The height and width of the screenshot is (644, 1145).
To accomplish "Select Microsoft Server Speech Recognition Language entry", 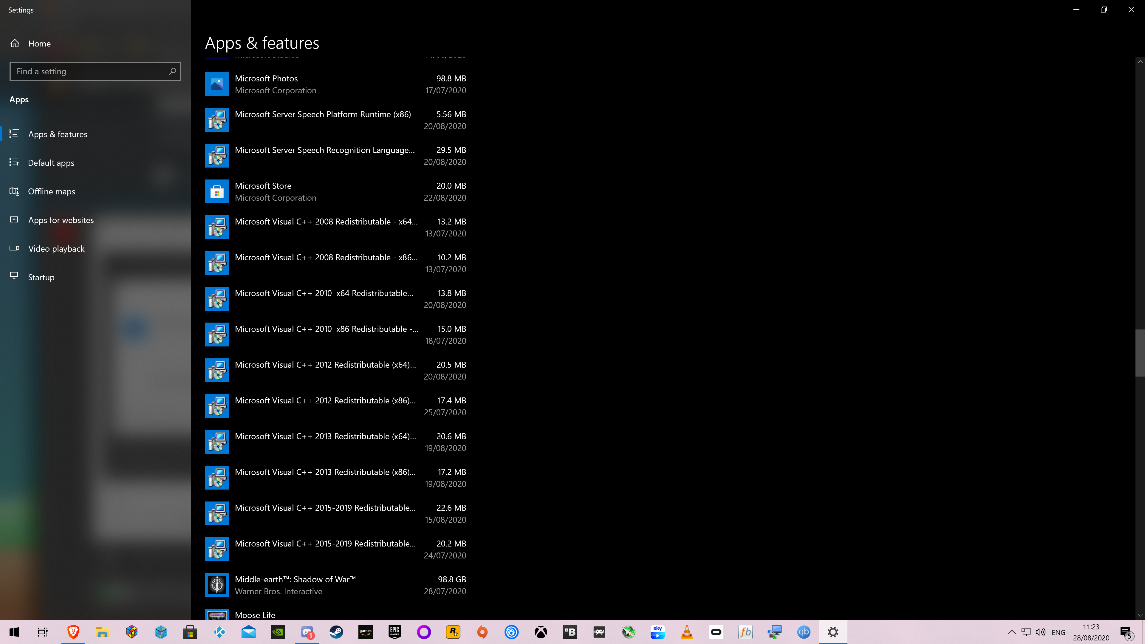I will point(335,156).
